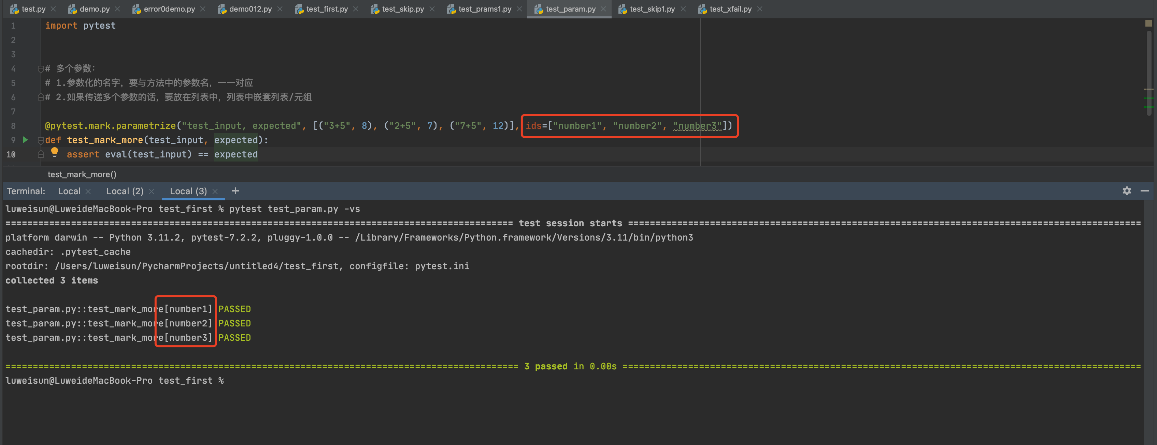The image size is (1157, 445).
Task: Click 'pytest test_param.py -vs' command in terminal
Action: tap(294, 209)
